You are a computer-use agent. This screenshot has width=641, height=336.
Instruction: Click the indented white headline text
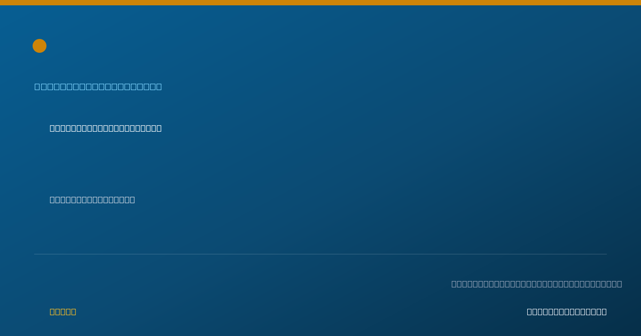tap(106, 128)
